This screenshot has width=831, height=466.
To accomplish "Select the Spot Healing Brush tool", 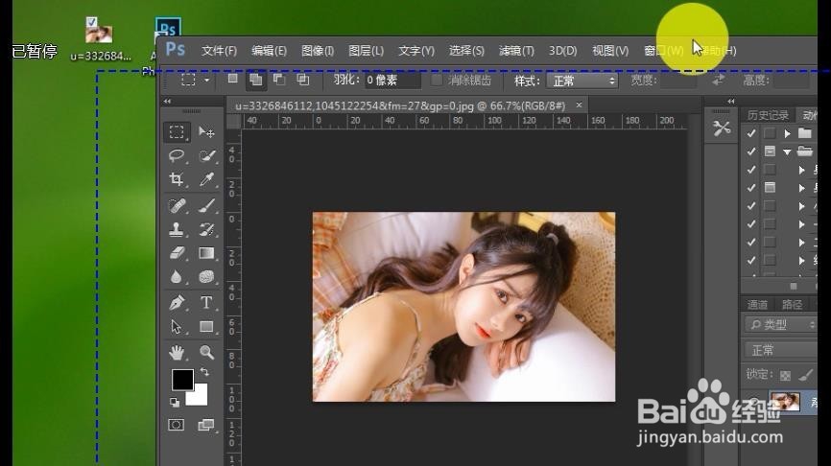I will tap(177, 205).
